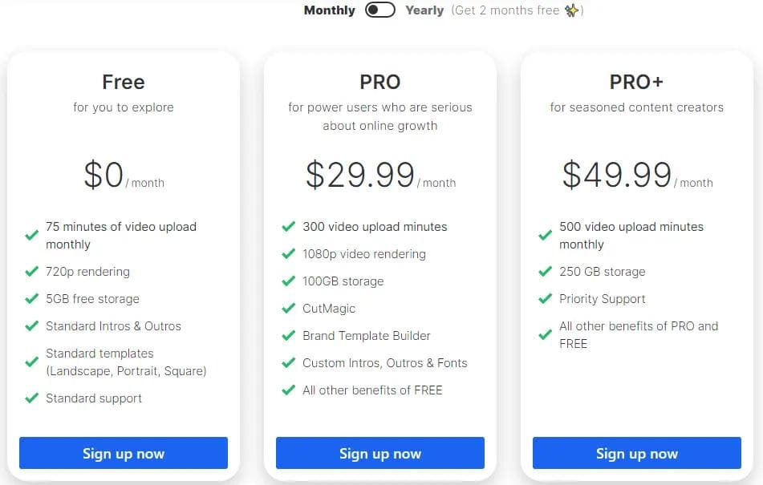
Task: Click the checkmark beside 250 GB storage
Action: tap(546, 272)
